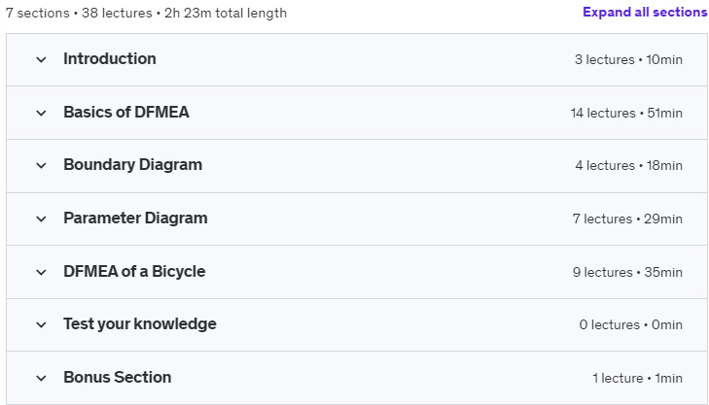
Task: Click the chevron arrow next to Parameter Diagram
Action: click(x=41, y=219)
